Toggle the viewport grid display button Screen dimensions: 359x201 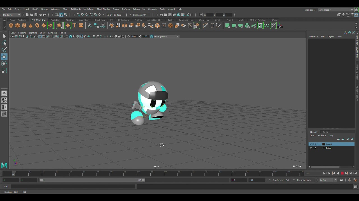tap(40, 36)
